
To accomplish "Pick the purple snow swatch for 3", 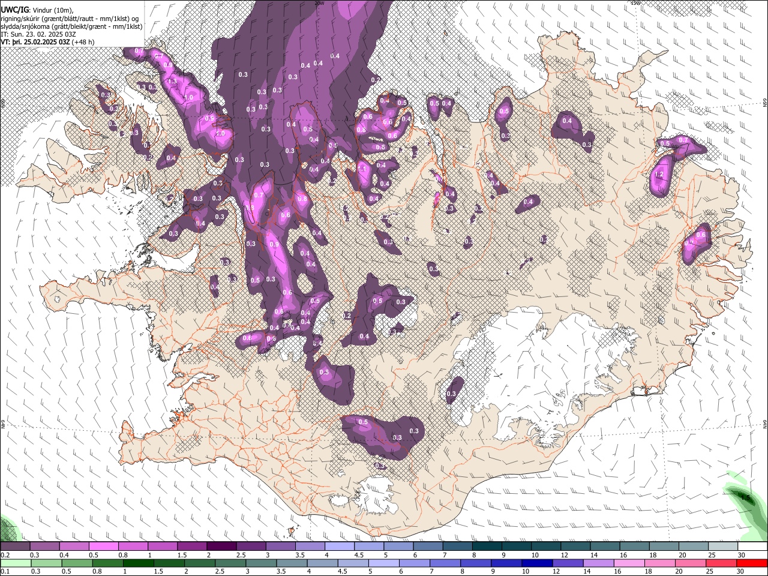I will pos(280,546).
